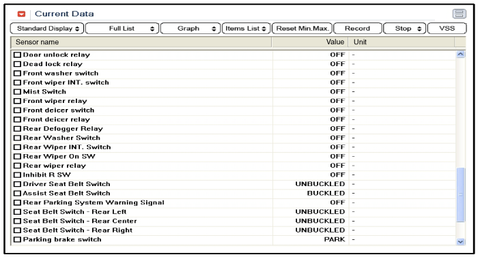Tick the Inhibit R SW checkbox
Image resolution: width=478 pixels, height=257 pixels.
(17, 175)
